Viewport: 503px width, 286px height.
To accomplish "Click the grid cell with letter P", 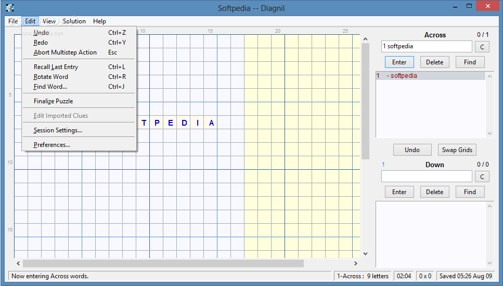I will point(157,122).
